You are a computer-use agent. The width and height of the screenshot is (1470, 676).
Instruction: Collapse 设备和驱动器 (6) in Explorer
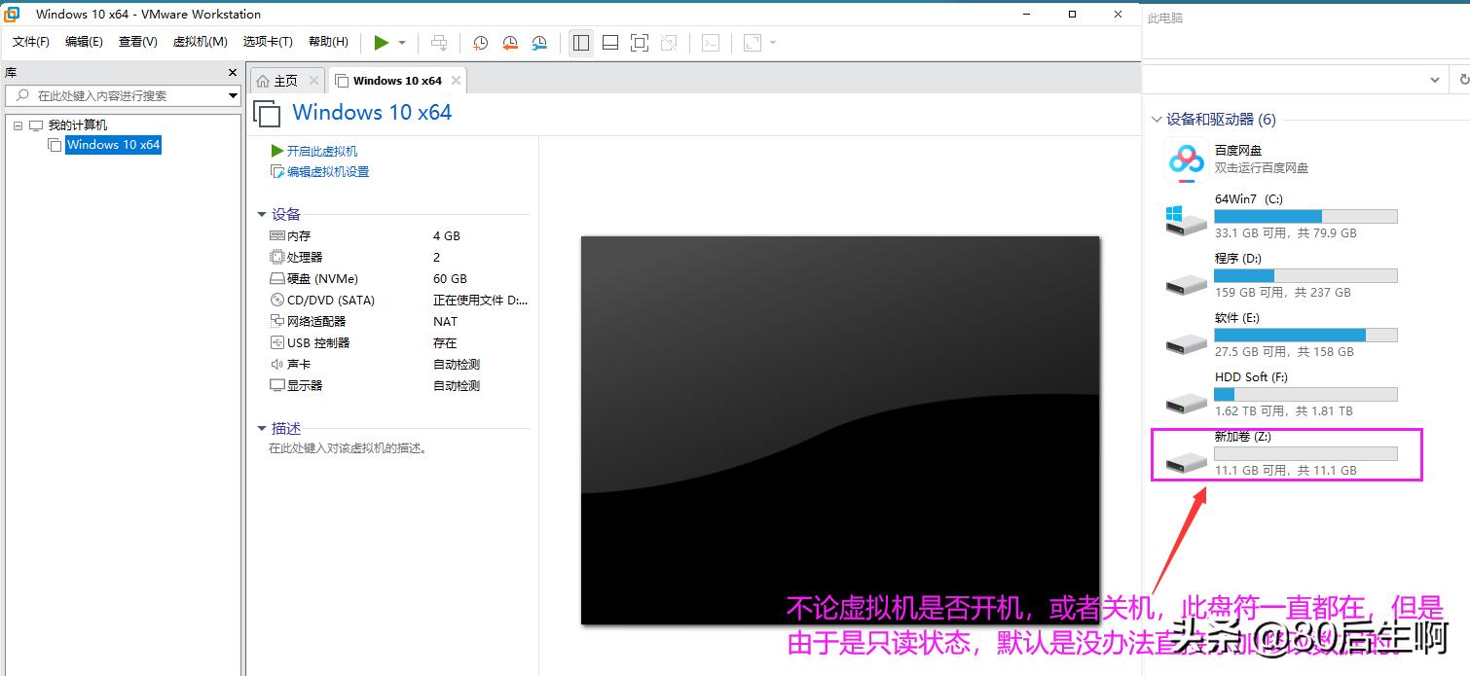(1159, 119)
